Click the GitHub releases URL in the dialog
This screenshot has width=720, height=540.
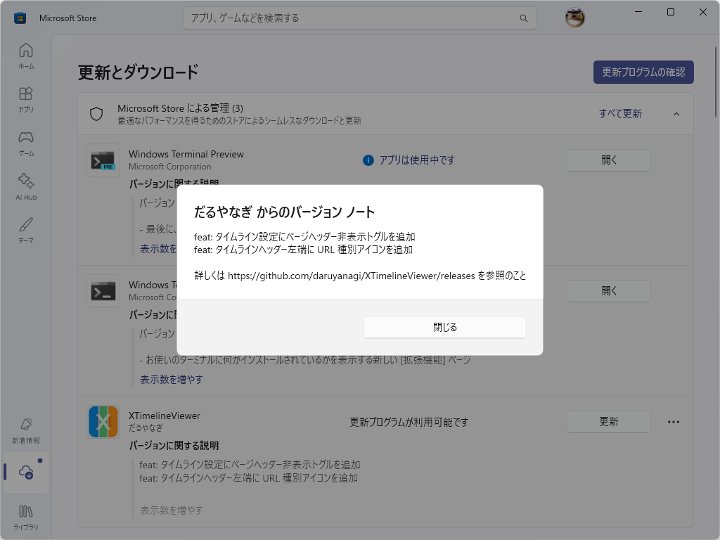(352, 276)
